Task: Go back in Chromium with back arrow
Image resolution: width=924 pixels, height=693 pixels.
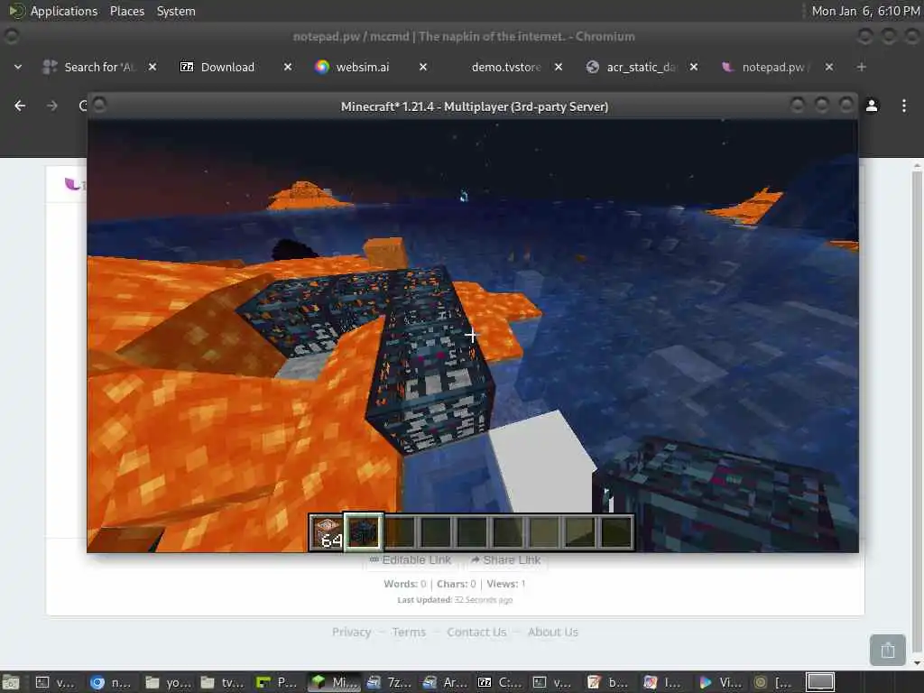Action: [20, 106]
